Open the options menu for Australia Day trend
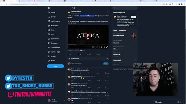This screenshot has height=104, width=186. pos(136,53)
